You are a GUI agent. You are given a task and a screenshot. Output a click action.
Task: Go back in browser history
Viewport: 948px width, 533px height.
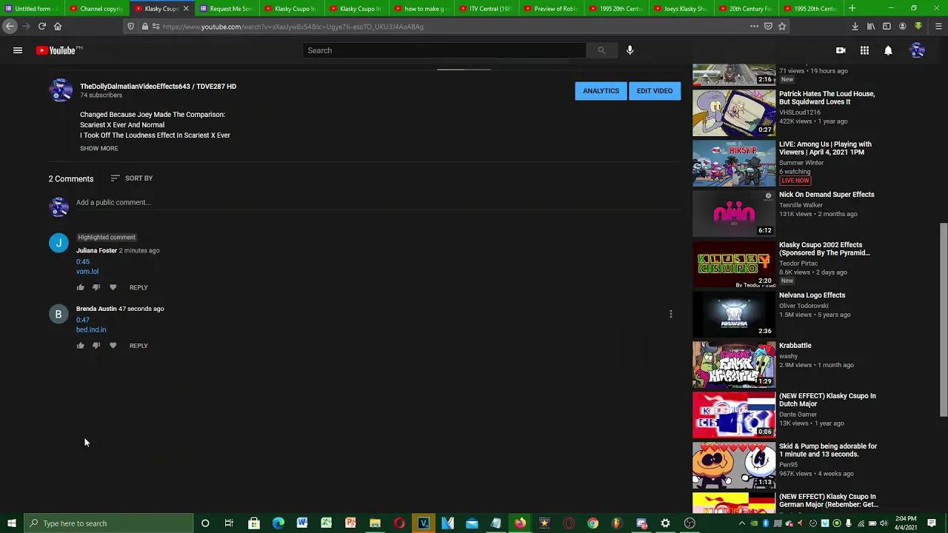[10, 26]
